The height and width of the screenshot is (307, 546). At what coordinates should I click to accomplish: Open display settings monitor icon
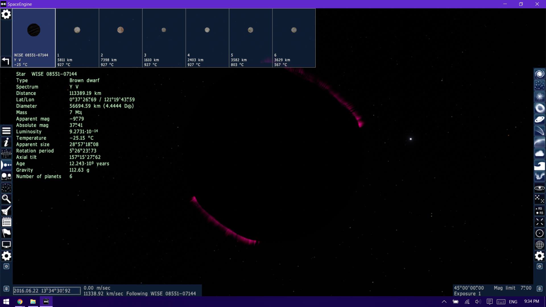(x=6, y=244)
